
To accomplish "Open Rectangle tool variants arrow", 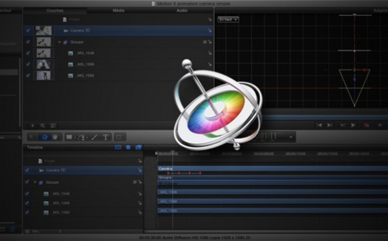I will [75, 137].
